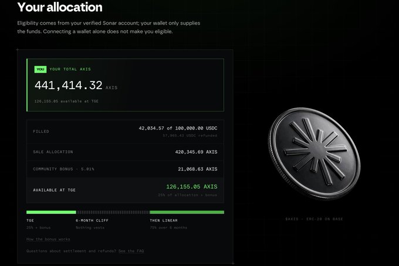Click the 441,414.32 total AXIS amount
The height and width of the screenshot is (266, 399).
(x=69, y=85)
